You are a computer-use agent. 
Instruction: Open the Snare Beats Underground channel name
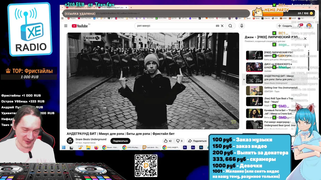[x=91, y=139]
